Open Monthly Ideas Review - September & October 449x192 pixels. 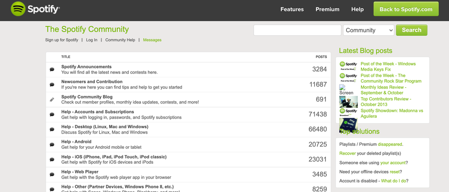coord(383,90)
